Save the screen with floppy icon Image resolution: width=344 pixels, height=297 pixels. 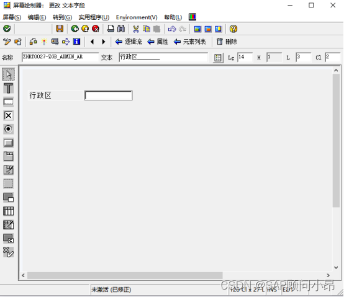click(x=60, y=29)
